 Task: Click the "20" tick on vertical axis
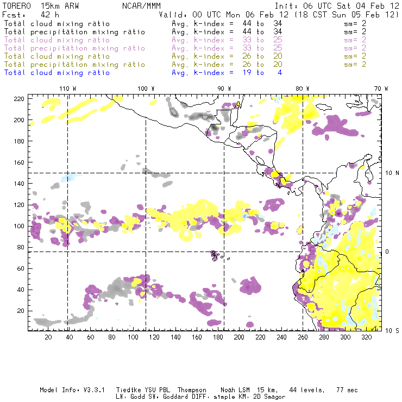tap(21, 311)
